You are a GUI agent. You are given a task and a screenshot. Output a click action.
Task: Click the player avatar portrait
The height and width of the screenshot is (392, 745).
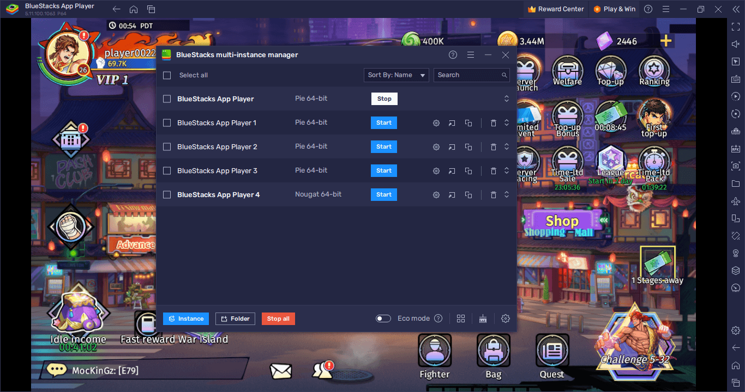(x=68, y=53)
